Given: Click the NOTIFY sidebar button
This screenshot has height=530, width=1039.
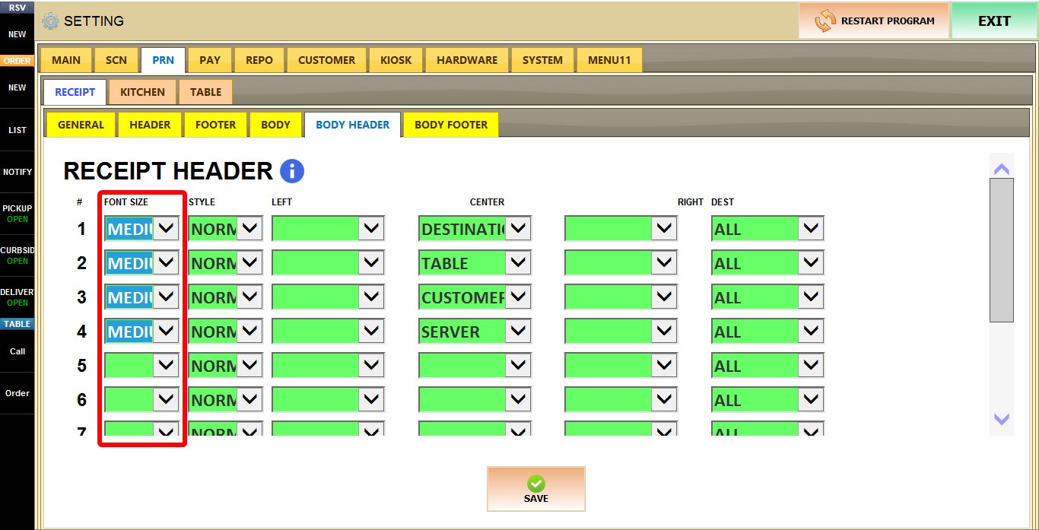Looking at the screenshot, I should pos(17,172).
